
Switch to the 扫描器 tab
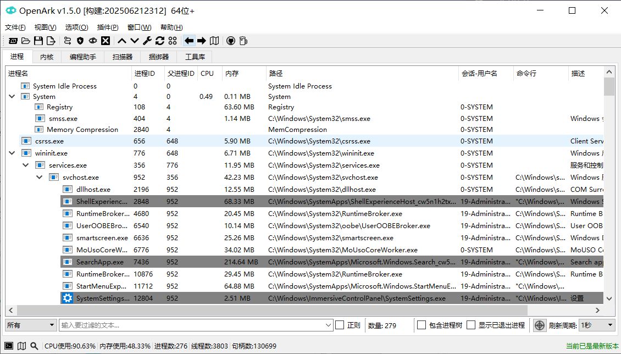(x=123, y=57)
